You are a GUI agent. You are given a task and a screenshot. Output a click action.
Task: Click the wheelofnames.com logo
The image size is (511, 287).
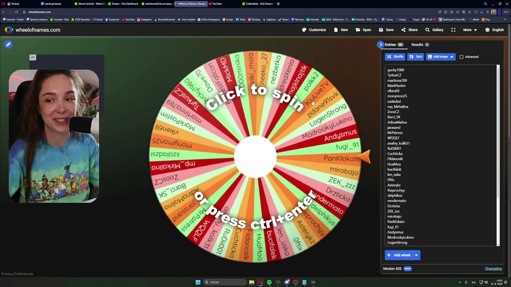pyautogui.click(x=33, y=30)
